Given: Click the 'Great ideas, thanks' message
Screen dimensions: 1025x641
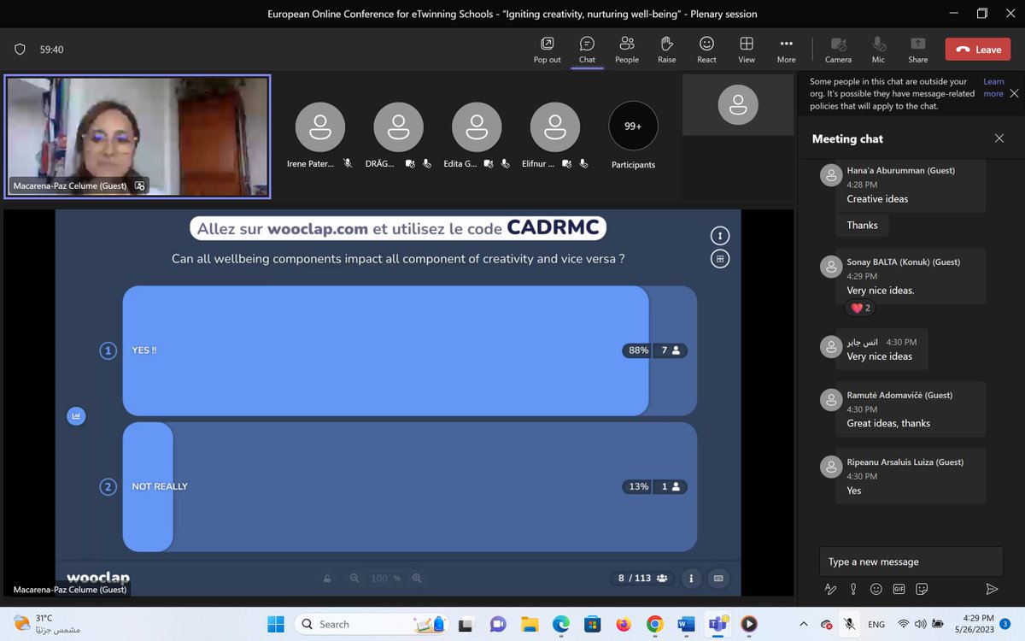Looking at the screenshot, I should (888, 423).
